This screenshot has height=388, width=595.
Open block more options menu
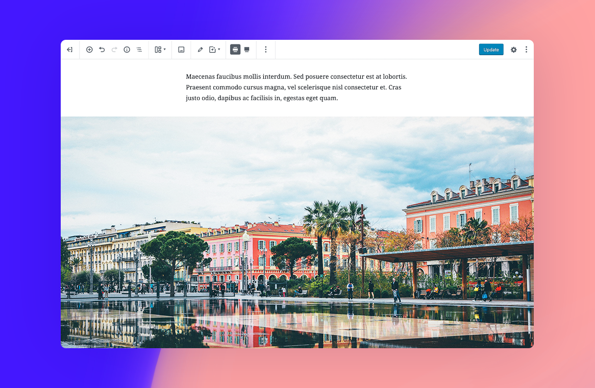pos(266,50)
